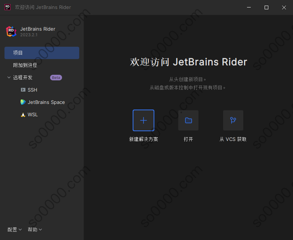293x240 pixels.
Task: Select the 项目 tab in sidebar
Action: [x=42, y=53]
